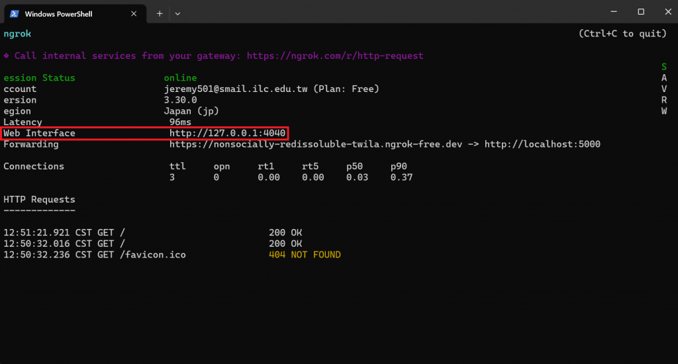This screenshot has width=678, height=364.
Task: Click the Web Interface label
Action: click(x=39, y=133)
